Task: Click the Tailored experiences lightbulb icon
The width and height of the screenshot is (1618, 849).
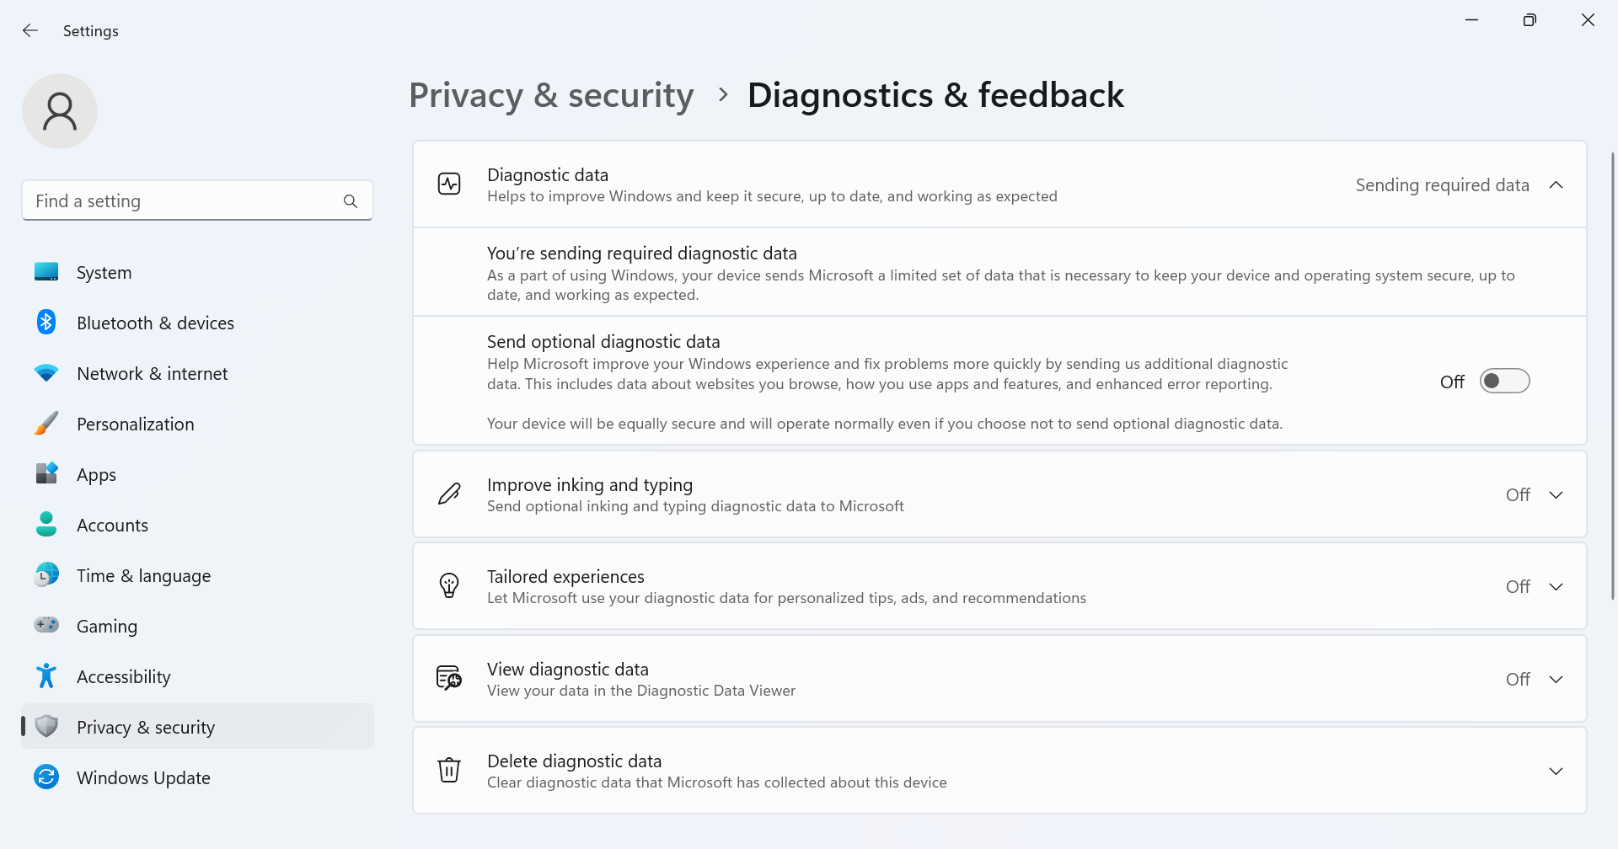Action: coord(449,585)
